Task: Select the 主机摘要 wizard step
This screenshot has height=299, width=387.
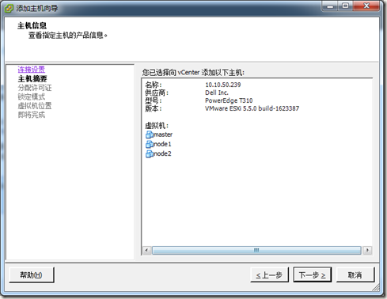Action: click(x=32, y=78)
